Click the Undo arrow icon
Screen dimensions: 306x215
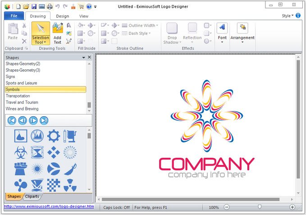point(58,6)
